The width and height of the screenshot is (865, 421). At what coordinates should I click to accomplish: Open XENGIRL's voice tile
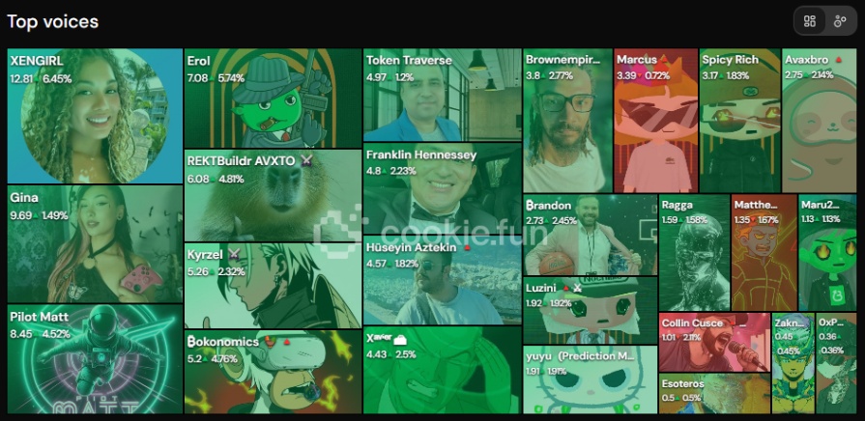click(x=95, y=116)
